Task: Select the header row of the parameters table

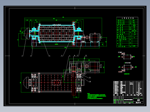Action: 127,18
